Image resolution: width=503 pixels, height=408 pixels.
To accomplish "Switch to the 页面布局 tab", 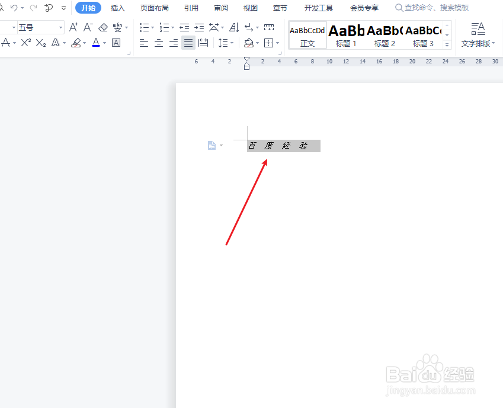I will pos(154,8).
